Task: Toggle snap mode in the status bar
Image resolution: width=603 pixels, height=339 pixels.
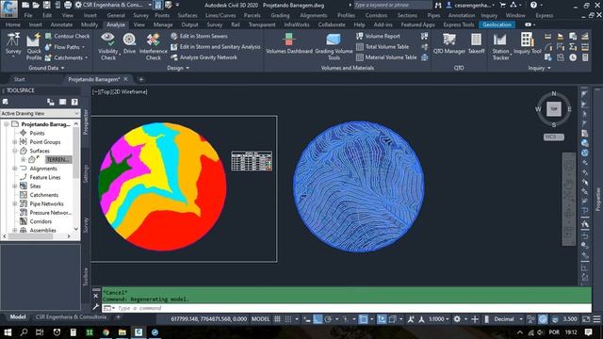Action: tap(287, 319)
